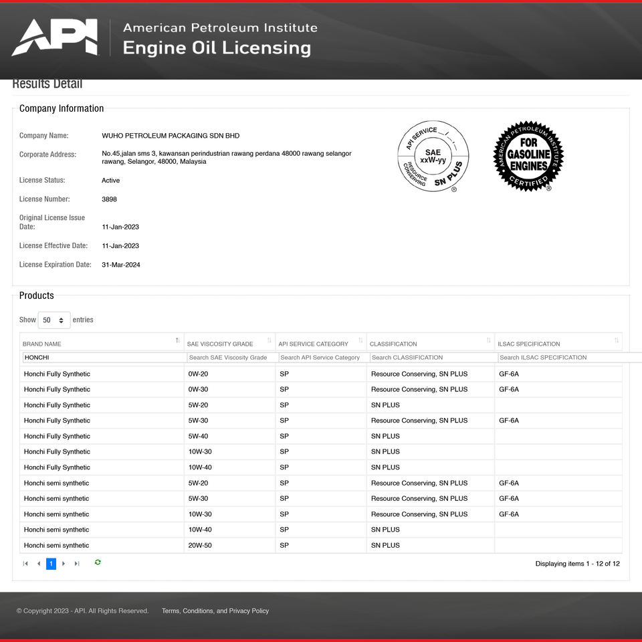Focus the Search API Service Category field
The width and height of the screenshot is (642, 642).
pos(324,357)
